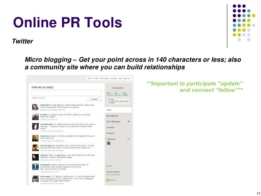Open chrisseper avatar picture
Screen dimensions: 261x196
[x=35, y=179]
